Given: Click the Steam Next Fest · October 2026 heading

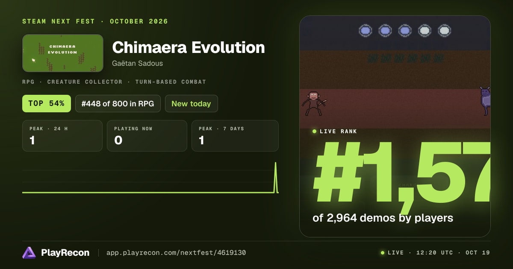Looking at the screenshot, I should [95, 21].
